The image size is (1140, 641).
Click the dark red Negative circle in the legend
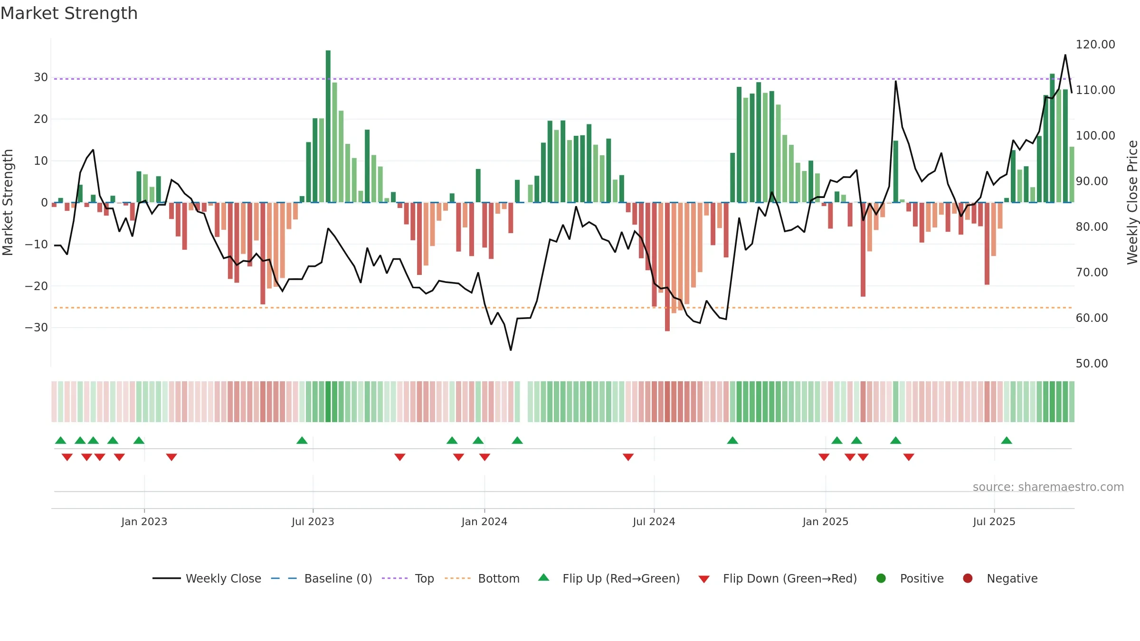(968, 578)
